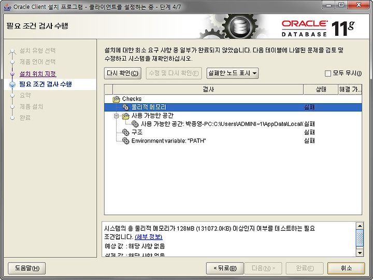This screenshot has width=373, height=280.
Task: Click the 상태 column header
Action: coord(321,90)
